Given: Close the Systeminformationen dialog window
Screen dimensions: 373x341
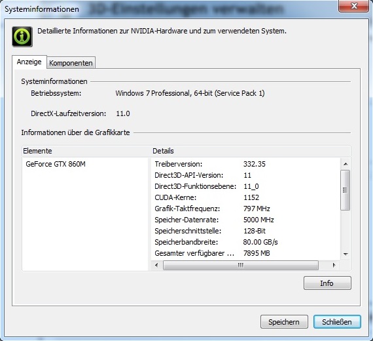Looking at the screenshot, I should 354,6.
